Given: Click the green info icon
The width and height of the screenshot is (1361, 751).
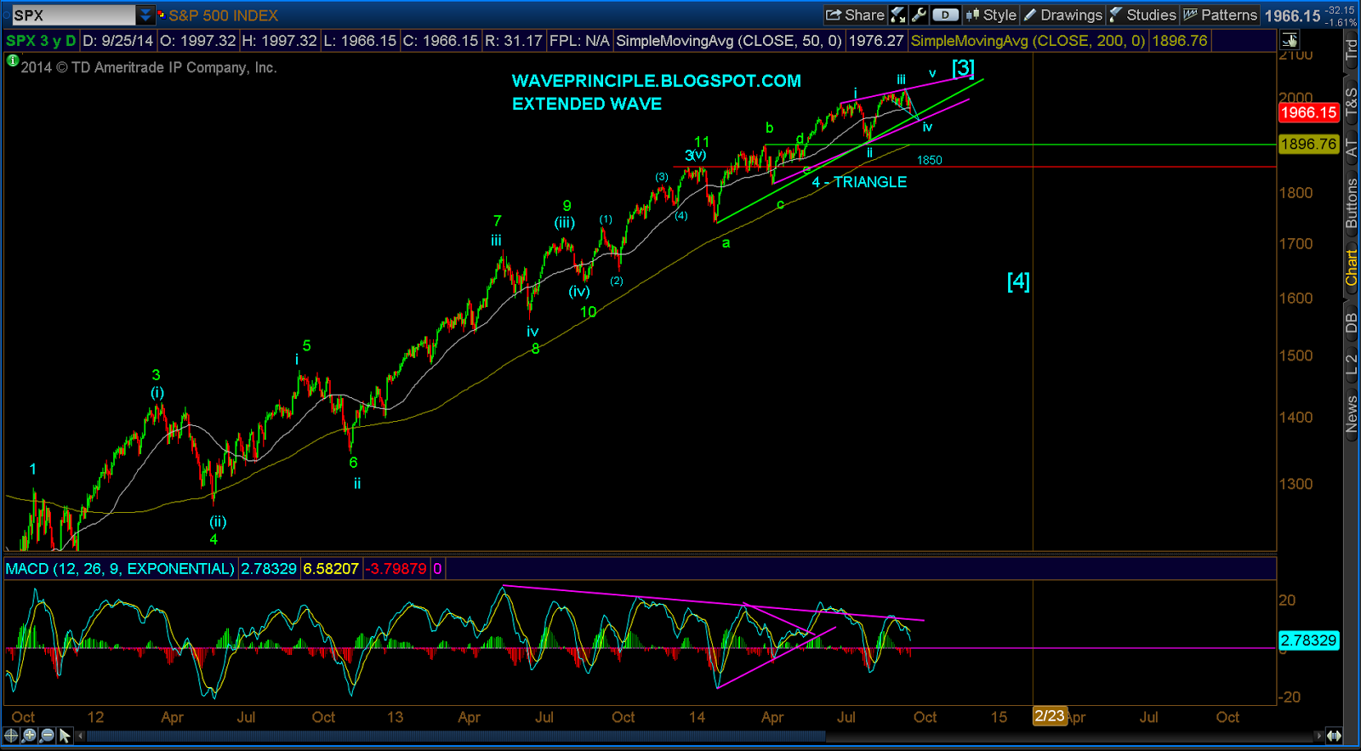Looking at the screenshot, I should (12, 60).
